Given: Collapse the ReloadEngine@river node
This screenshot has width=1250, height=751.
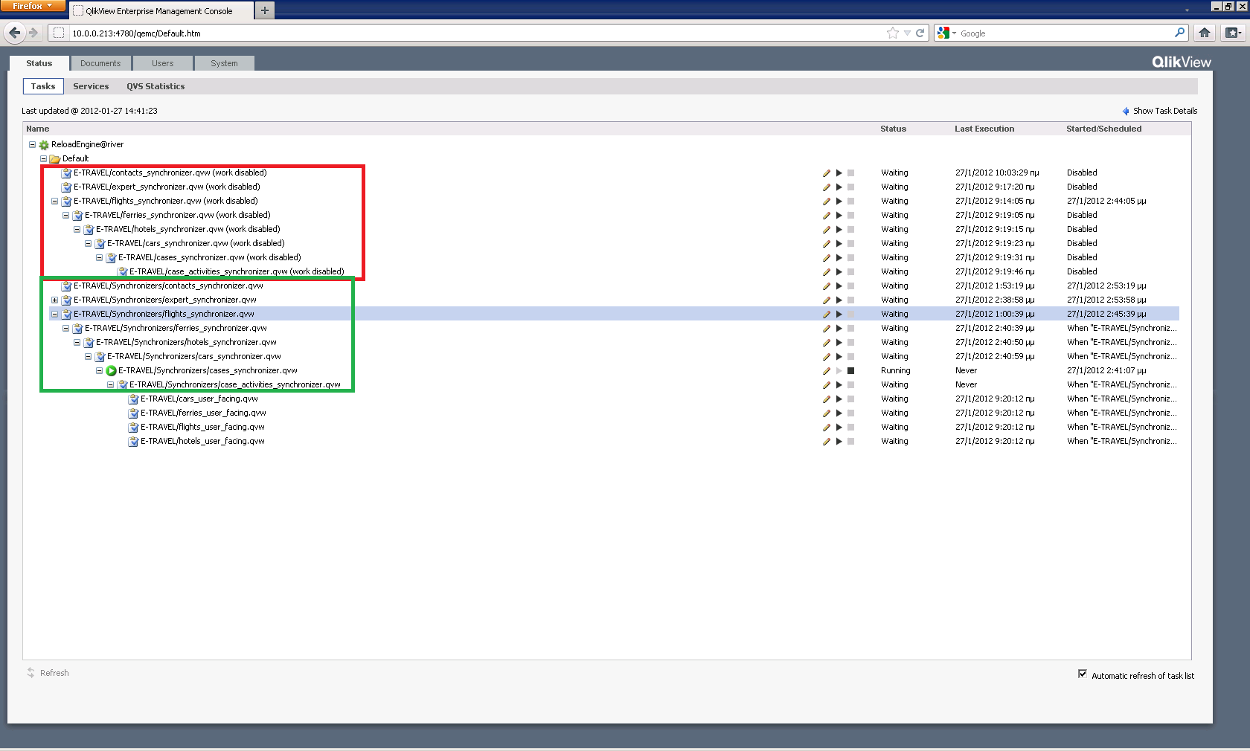Looking at the screenshot, I should [32, 145].
